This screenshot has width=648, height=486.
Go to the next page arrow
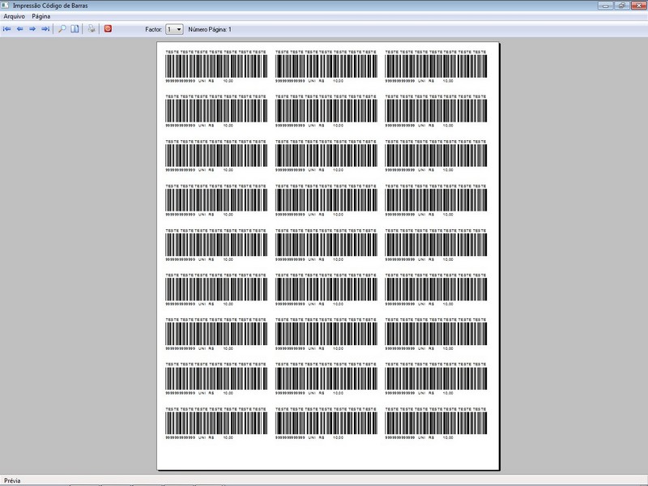[32, 29]
